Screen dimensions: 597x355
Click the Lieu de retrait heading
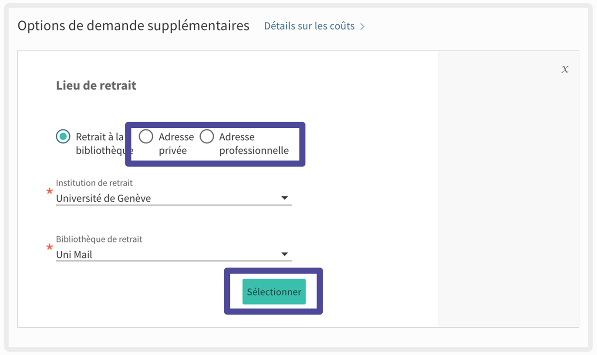(96, 86)
